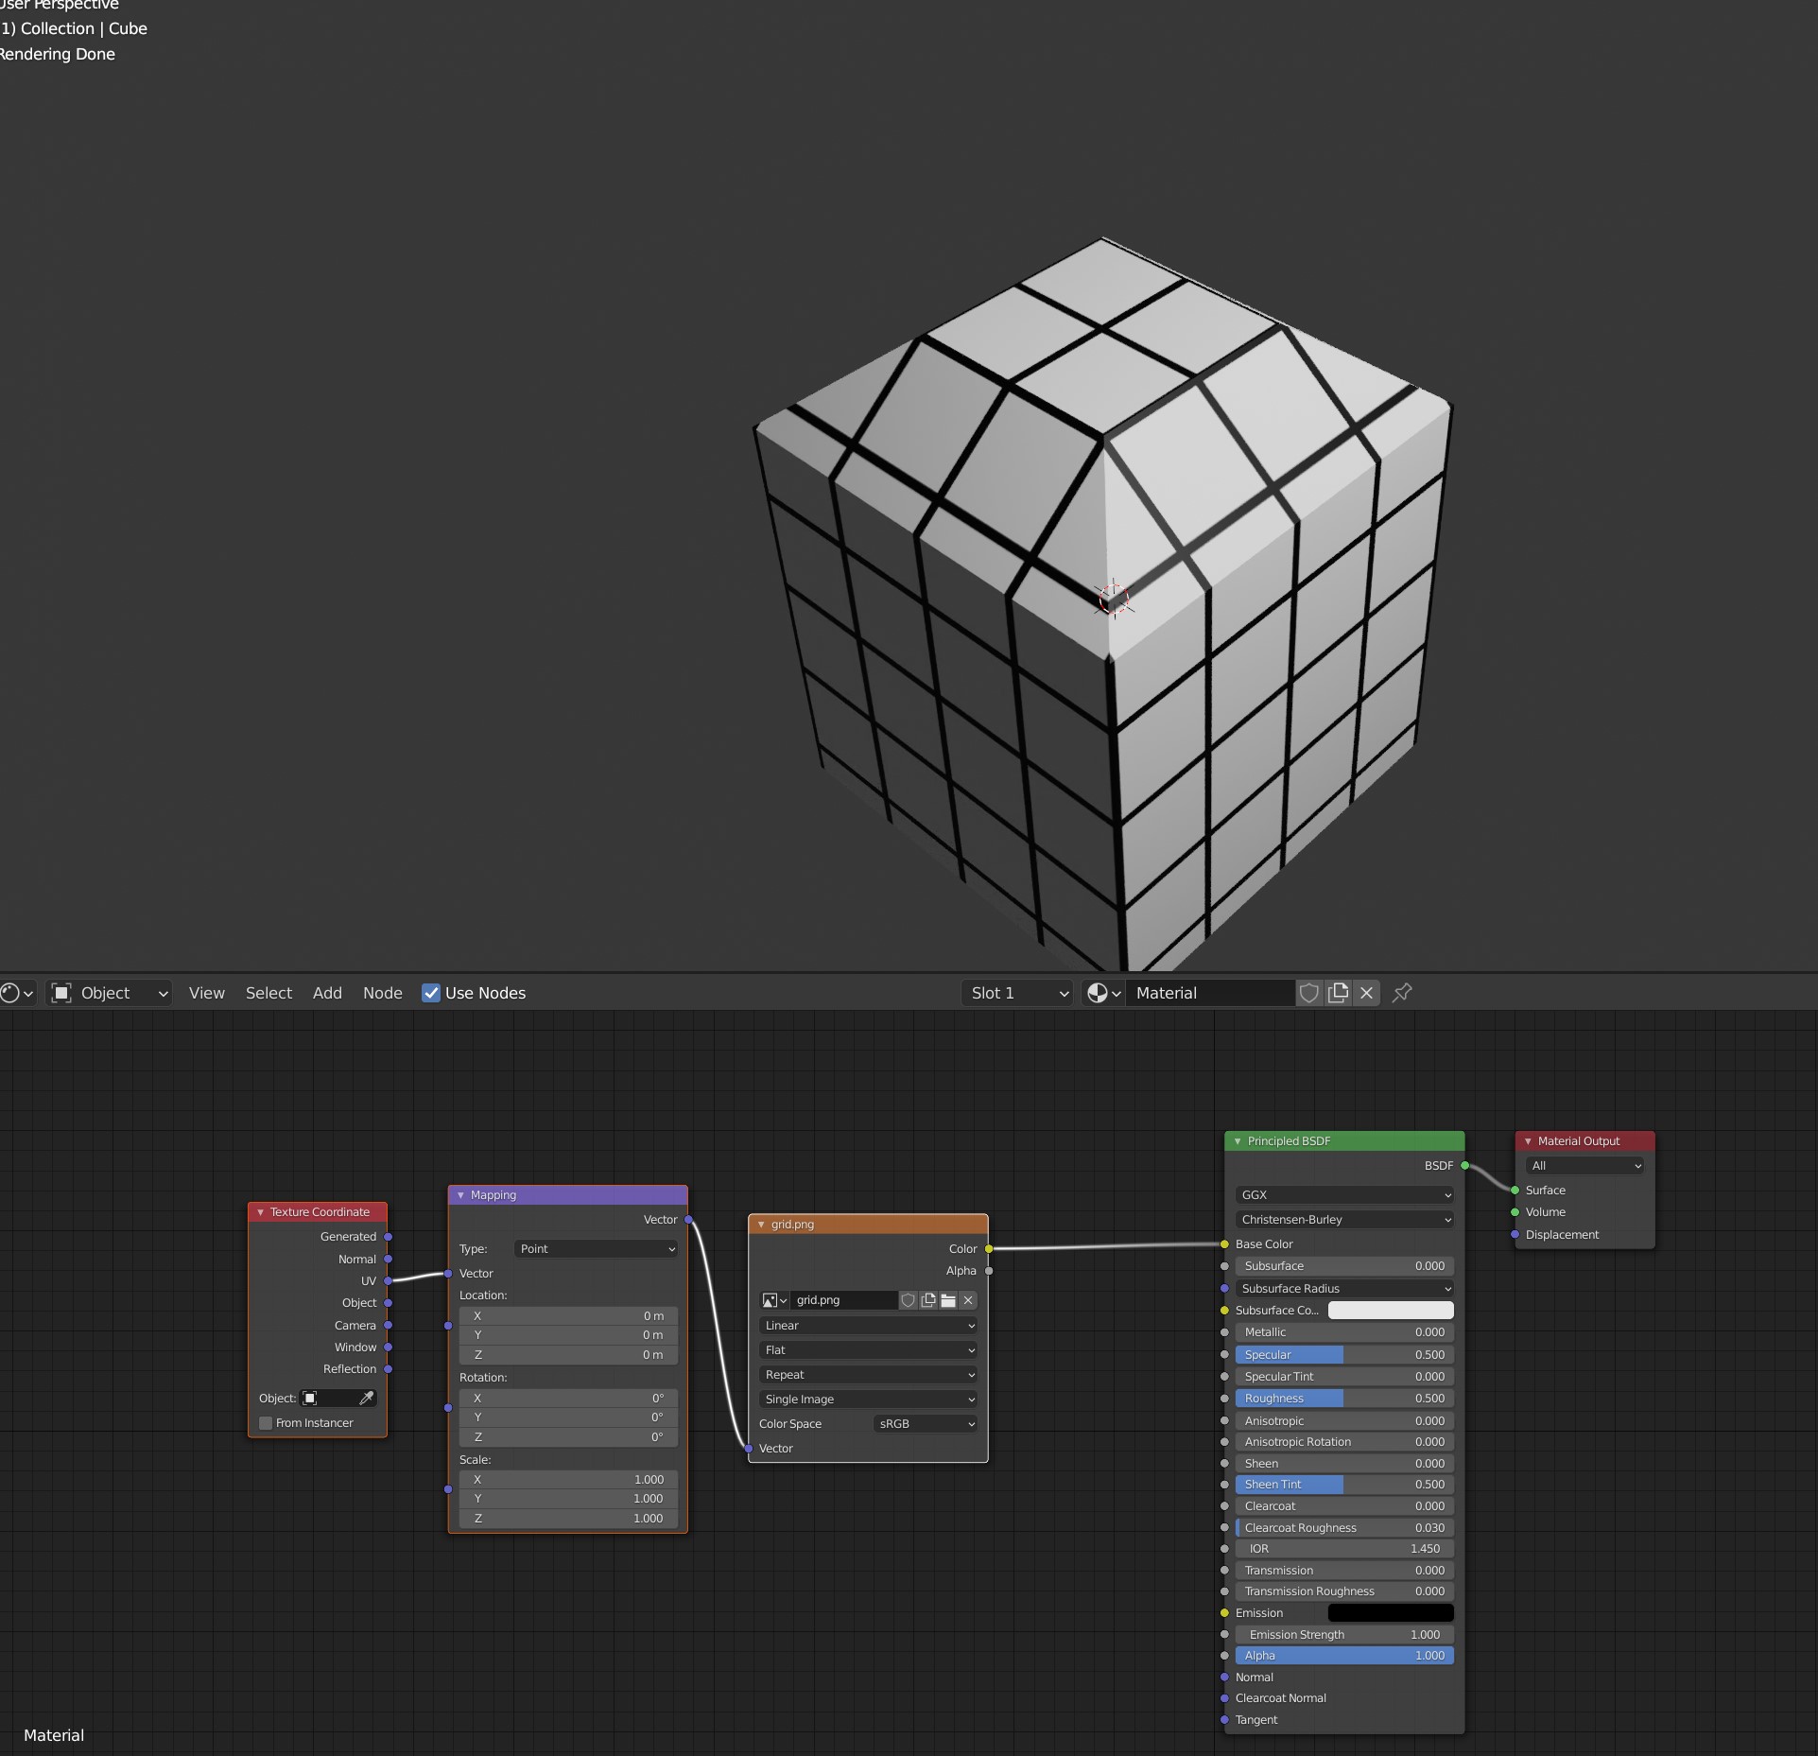
Task: Enable the From Instancer checkbox
Action: pyautogui.click(x=266, y=1422)
